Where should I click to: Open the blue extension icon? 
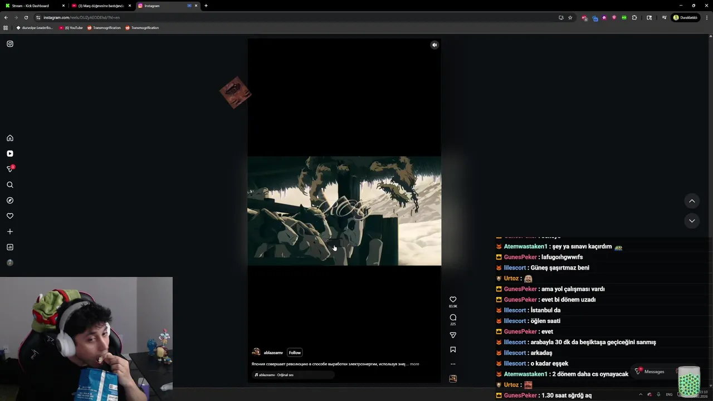[x=595, y=18]
